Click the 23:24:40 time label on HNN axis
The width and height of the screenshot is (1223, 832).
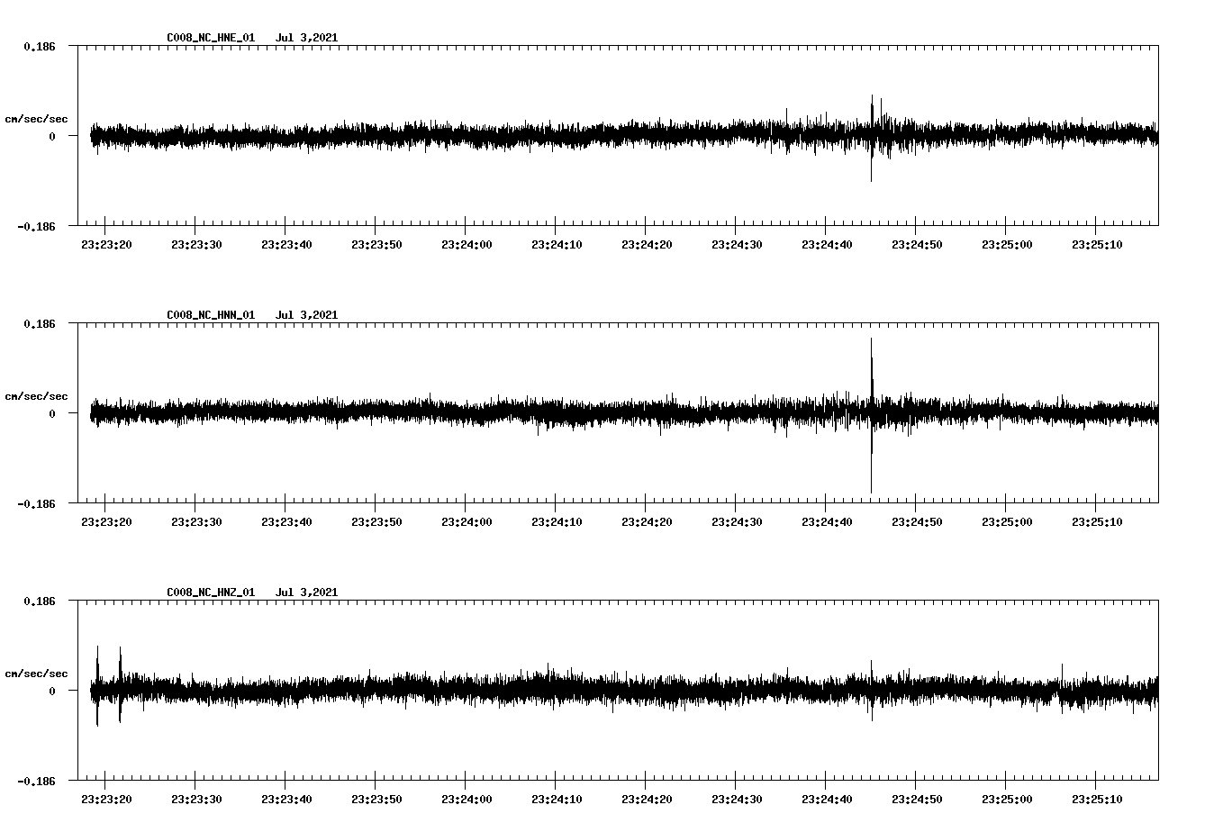[827, 521]
